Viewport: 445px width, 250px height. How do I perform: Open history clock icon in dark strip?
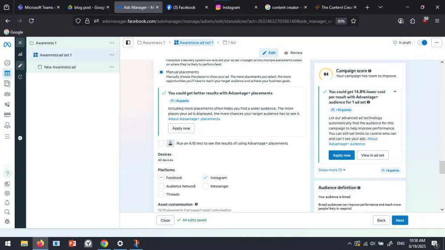(x=20, y=77)
